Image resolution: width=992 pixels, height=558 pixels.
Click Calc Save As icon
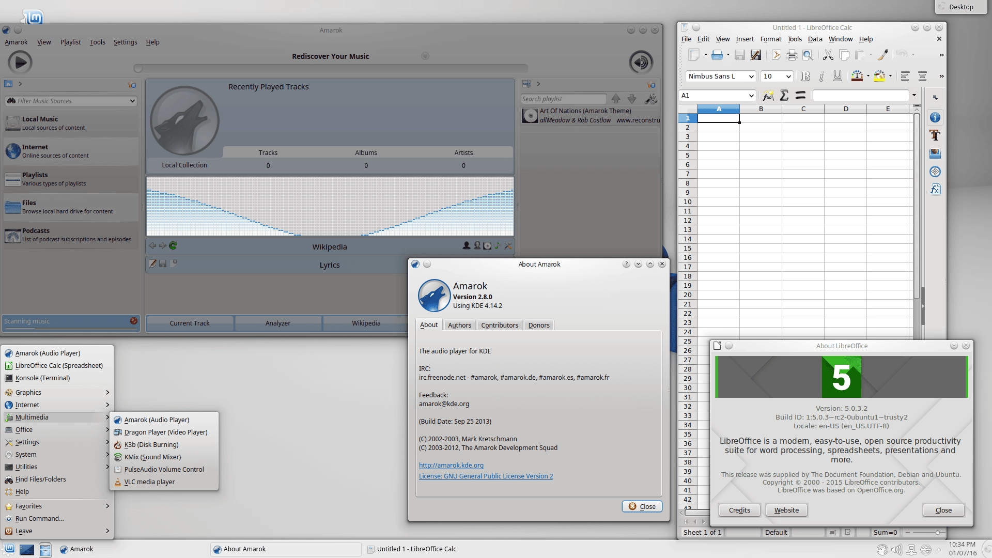[x=756, y=55]
